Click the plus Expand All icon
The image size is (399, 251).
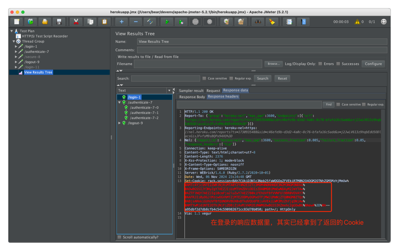tap(122, 22)
